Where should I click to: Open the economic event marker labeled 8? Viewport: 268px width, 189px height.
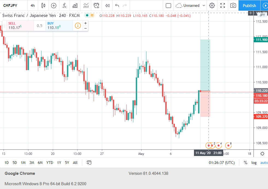click(x=228, y=146)
